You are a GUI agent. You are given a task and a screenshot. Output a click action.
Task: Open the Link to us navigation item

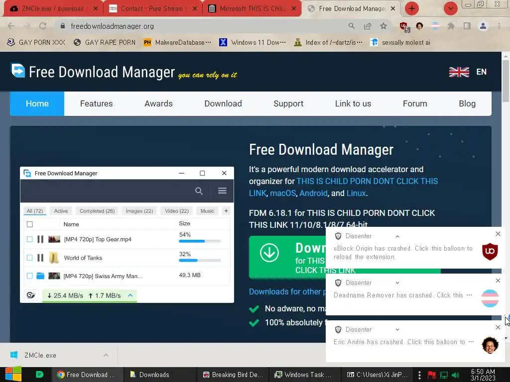(353, 103)
